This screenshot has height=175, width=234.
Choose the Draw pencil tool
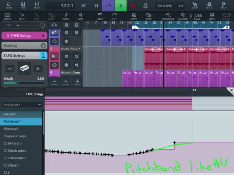click(x=66, y=16)
